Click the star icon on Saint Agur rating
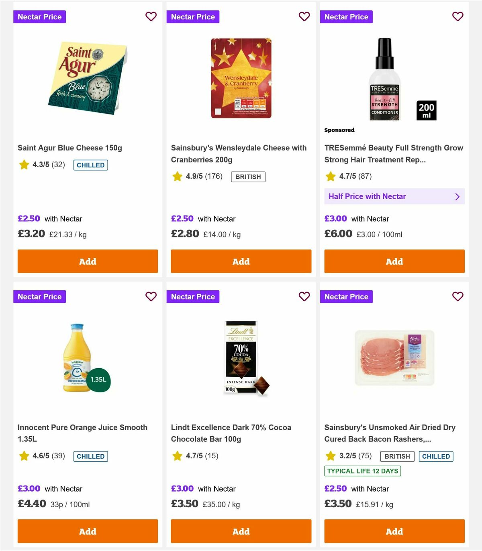Image resolution: width=482 pixels, height=551 pixels. pyautogui.click(x=24, y=165)
